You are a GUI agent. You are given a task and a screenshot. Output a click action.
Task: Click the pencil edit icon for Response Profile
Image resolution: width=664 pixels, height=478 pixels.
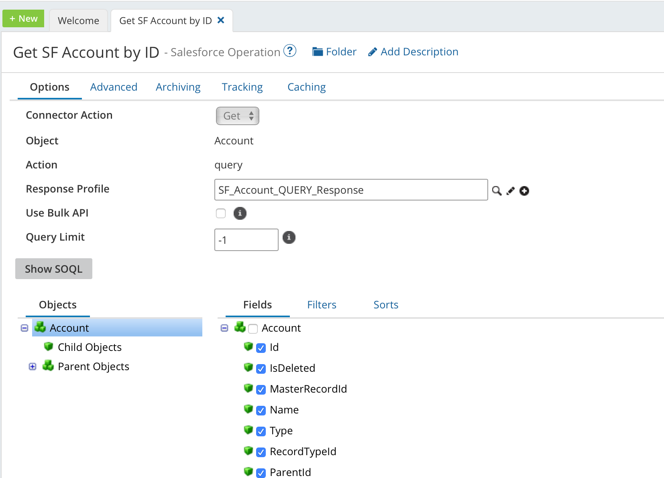tap(510, 191)
